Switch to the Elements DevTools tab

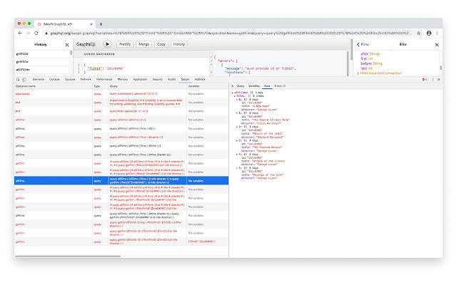tap(38, 79)
